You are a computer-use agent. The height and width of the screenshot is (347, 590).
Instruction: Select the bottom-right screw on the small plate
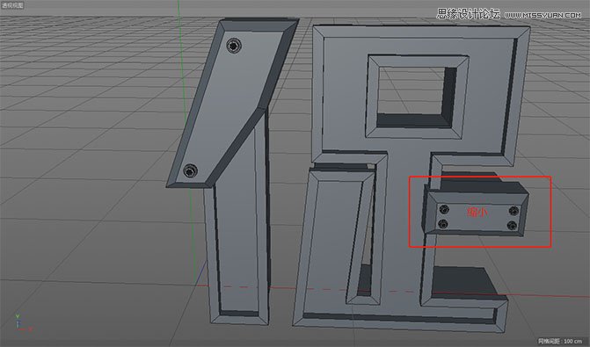[512, 226]
